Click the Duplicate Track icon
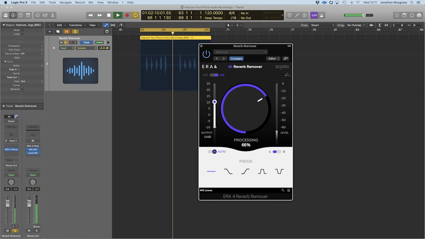The height and width of the screenshot is (239, 425). [58, 32]
